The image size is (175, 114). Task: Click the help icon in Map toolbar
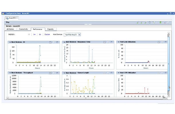tap(168, 22)
